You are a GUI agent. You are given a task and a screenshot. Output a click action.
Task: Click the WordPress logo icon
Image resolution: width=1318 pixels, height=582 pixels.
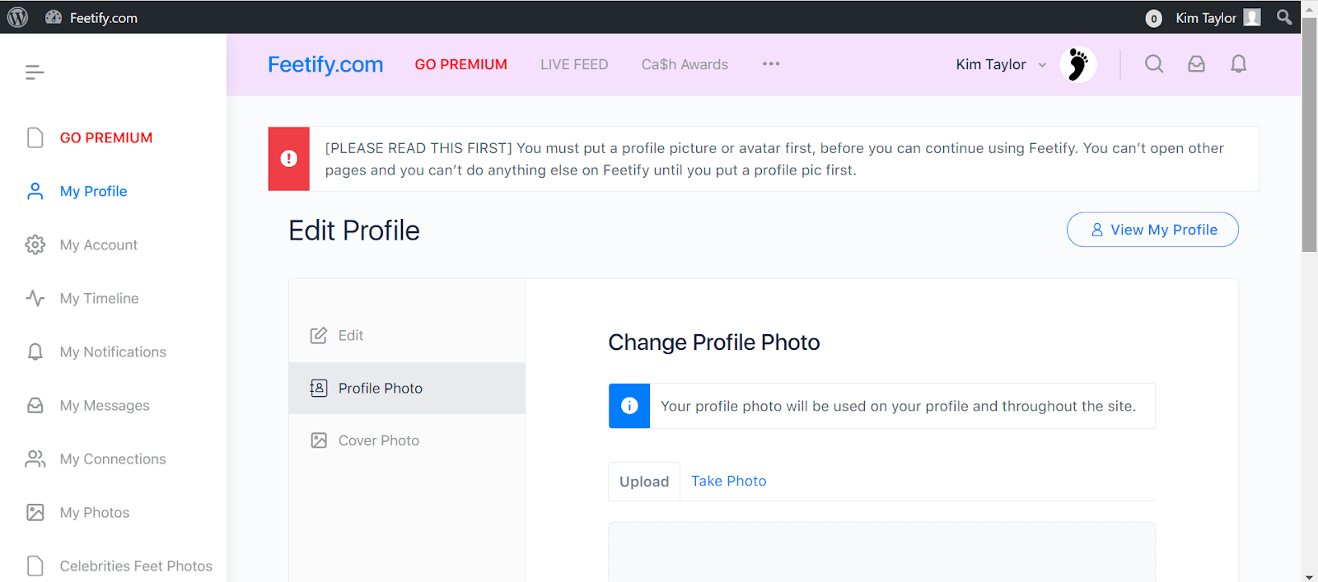tap(17, 17)
